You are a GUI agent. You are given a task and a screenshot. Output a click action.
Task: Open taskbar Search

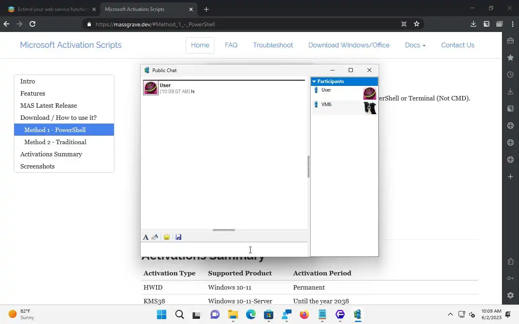(179, 314)
